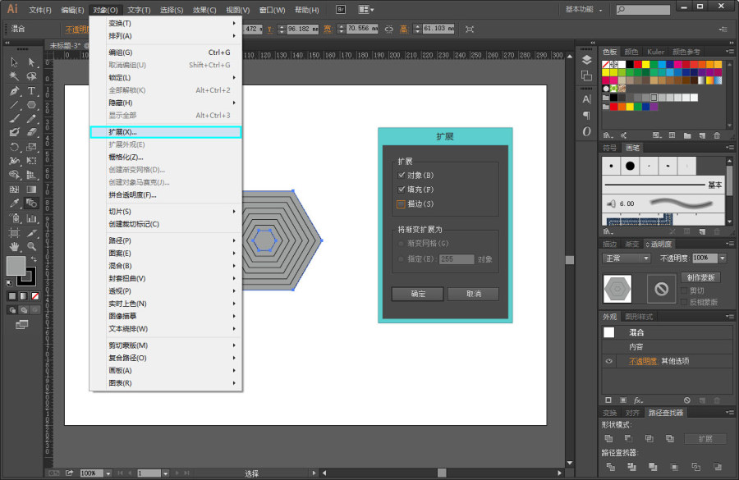The width and height of the screenshot is (739, 480).
Task: Open the 效果(C) menu
Action: coord(204,10)
